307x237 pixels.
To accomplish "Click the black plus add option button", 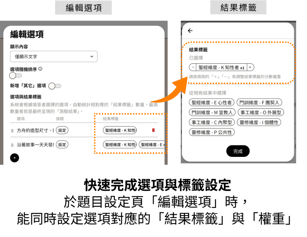I will coord(14,158).
